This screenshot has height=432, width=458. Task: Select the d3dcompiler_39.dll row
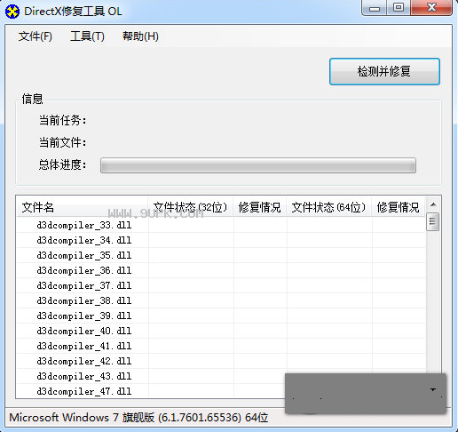[x=221, y=316]
